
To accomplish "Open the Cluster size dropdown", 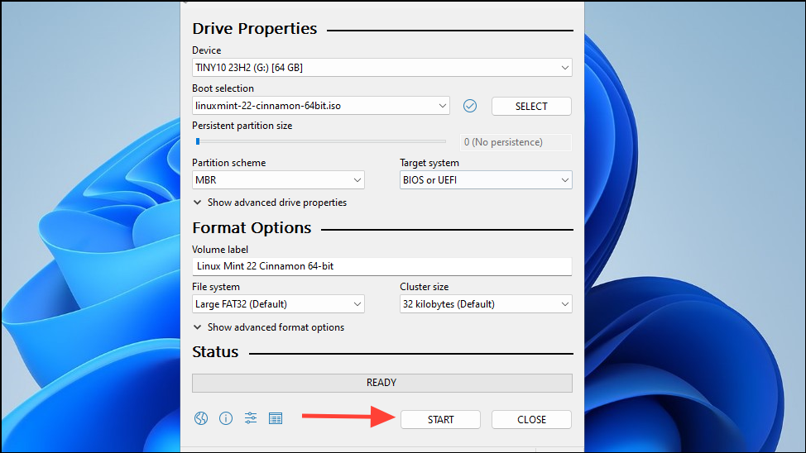I will 486,304.
